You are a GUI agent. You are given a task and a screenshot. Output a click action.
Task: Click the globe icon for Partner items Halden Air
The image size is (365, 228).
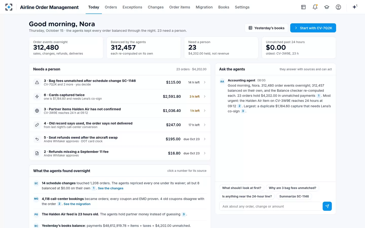[x=37, y=111]
